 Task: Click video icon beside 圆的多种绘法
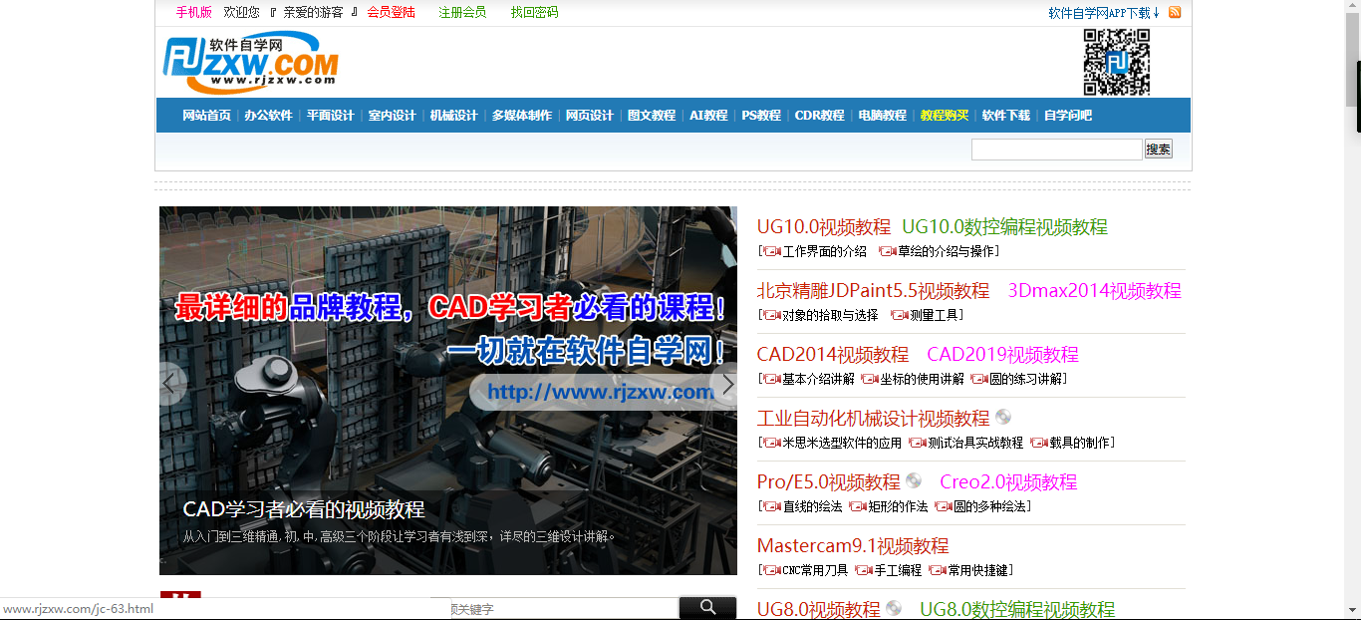coord(943,506)
